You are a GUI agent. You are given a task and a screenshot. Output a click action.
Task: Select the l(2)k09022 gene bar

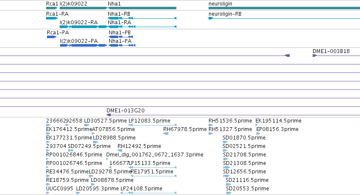point(84,8)
